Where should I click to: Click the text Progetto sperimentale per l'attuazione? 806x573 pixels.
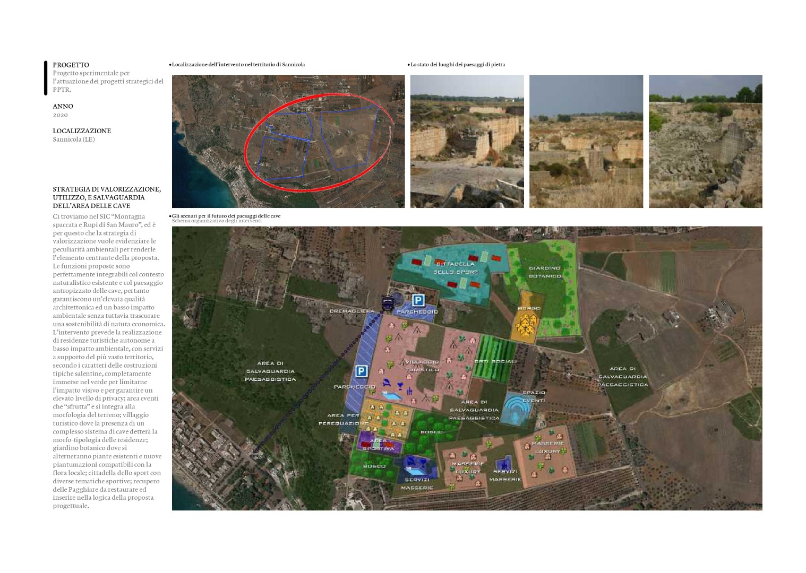108,81
